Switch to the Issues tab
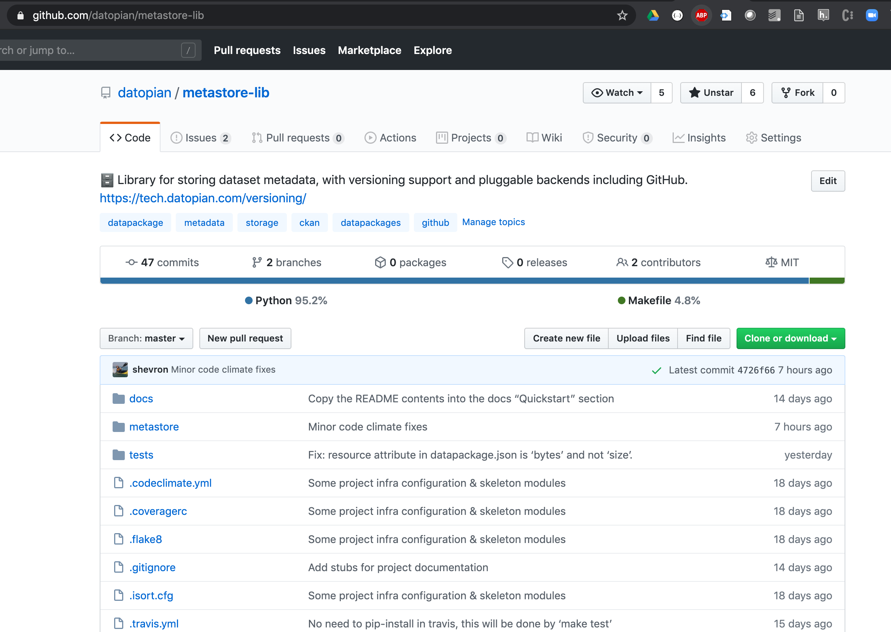Screen dimensions: 891x632 (200, 138)
